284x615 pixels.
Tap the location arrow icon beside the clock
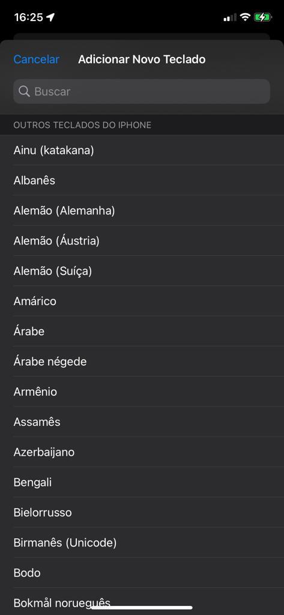click(x=50, y=17)
